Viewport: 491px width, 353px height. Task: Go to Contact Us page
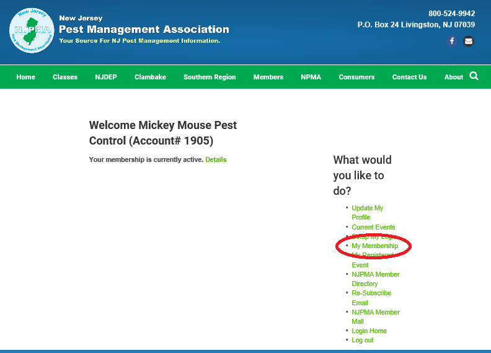(410, 77)
